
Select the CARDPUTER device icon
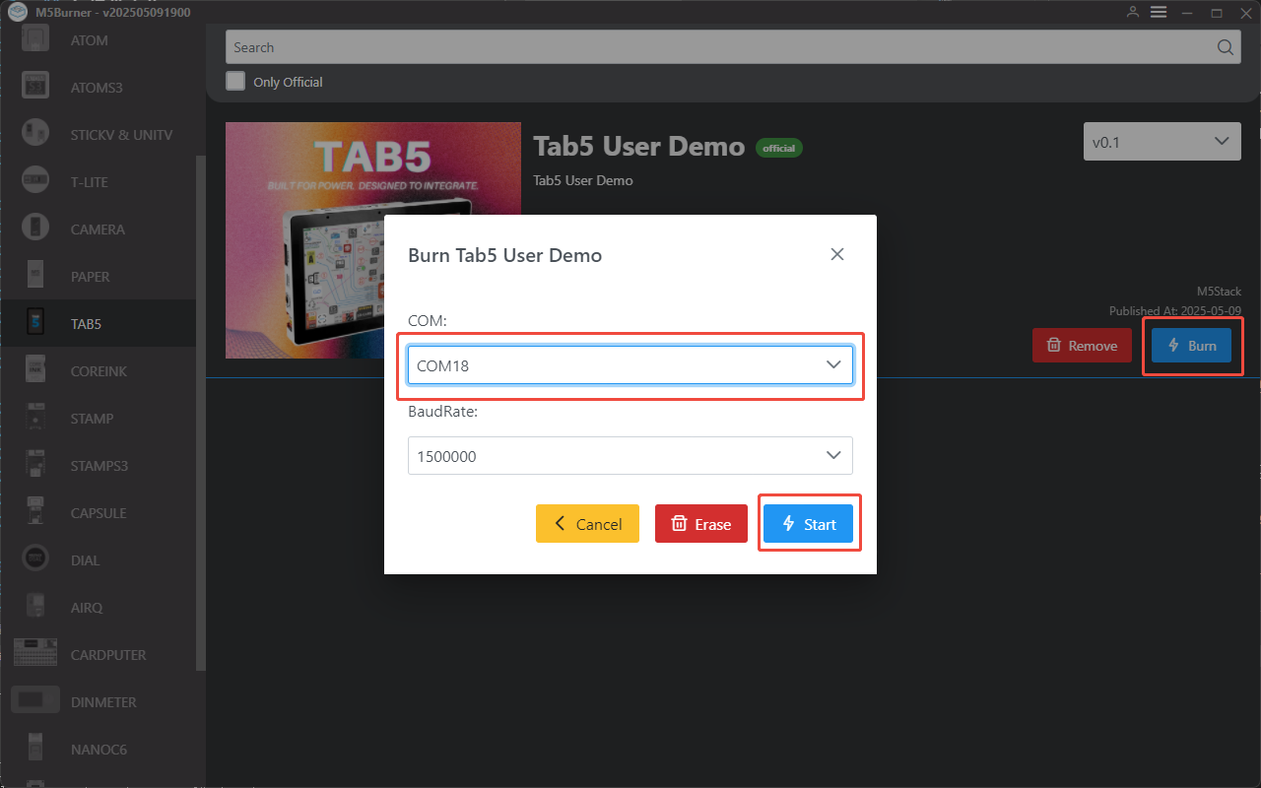[35, 654]
